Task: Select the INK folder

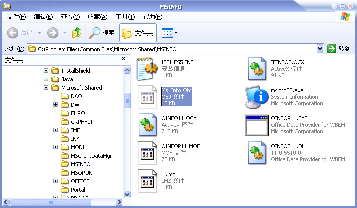Action: [70, 139]
